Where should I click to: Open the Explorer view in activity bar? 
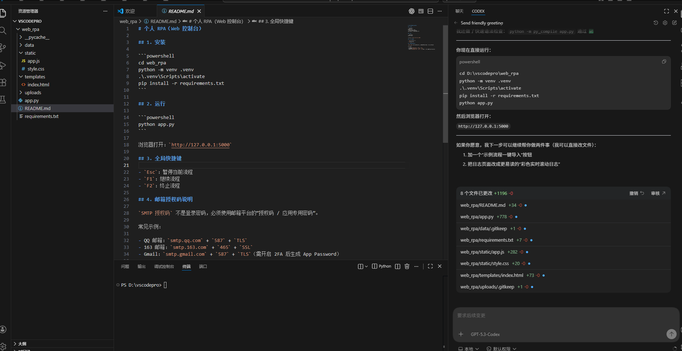[3, 14]
